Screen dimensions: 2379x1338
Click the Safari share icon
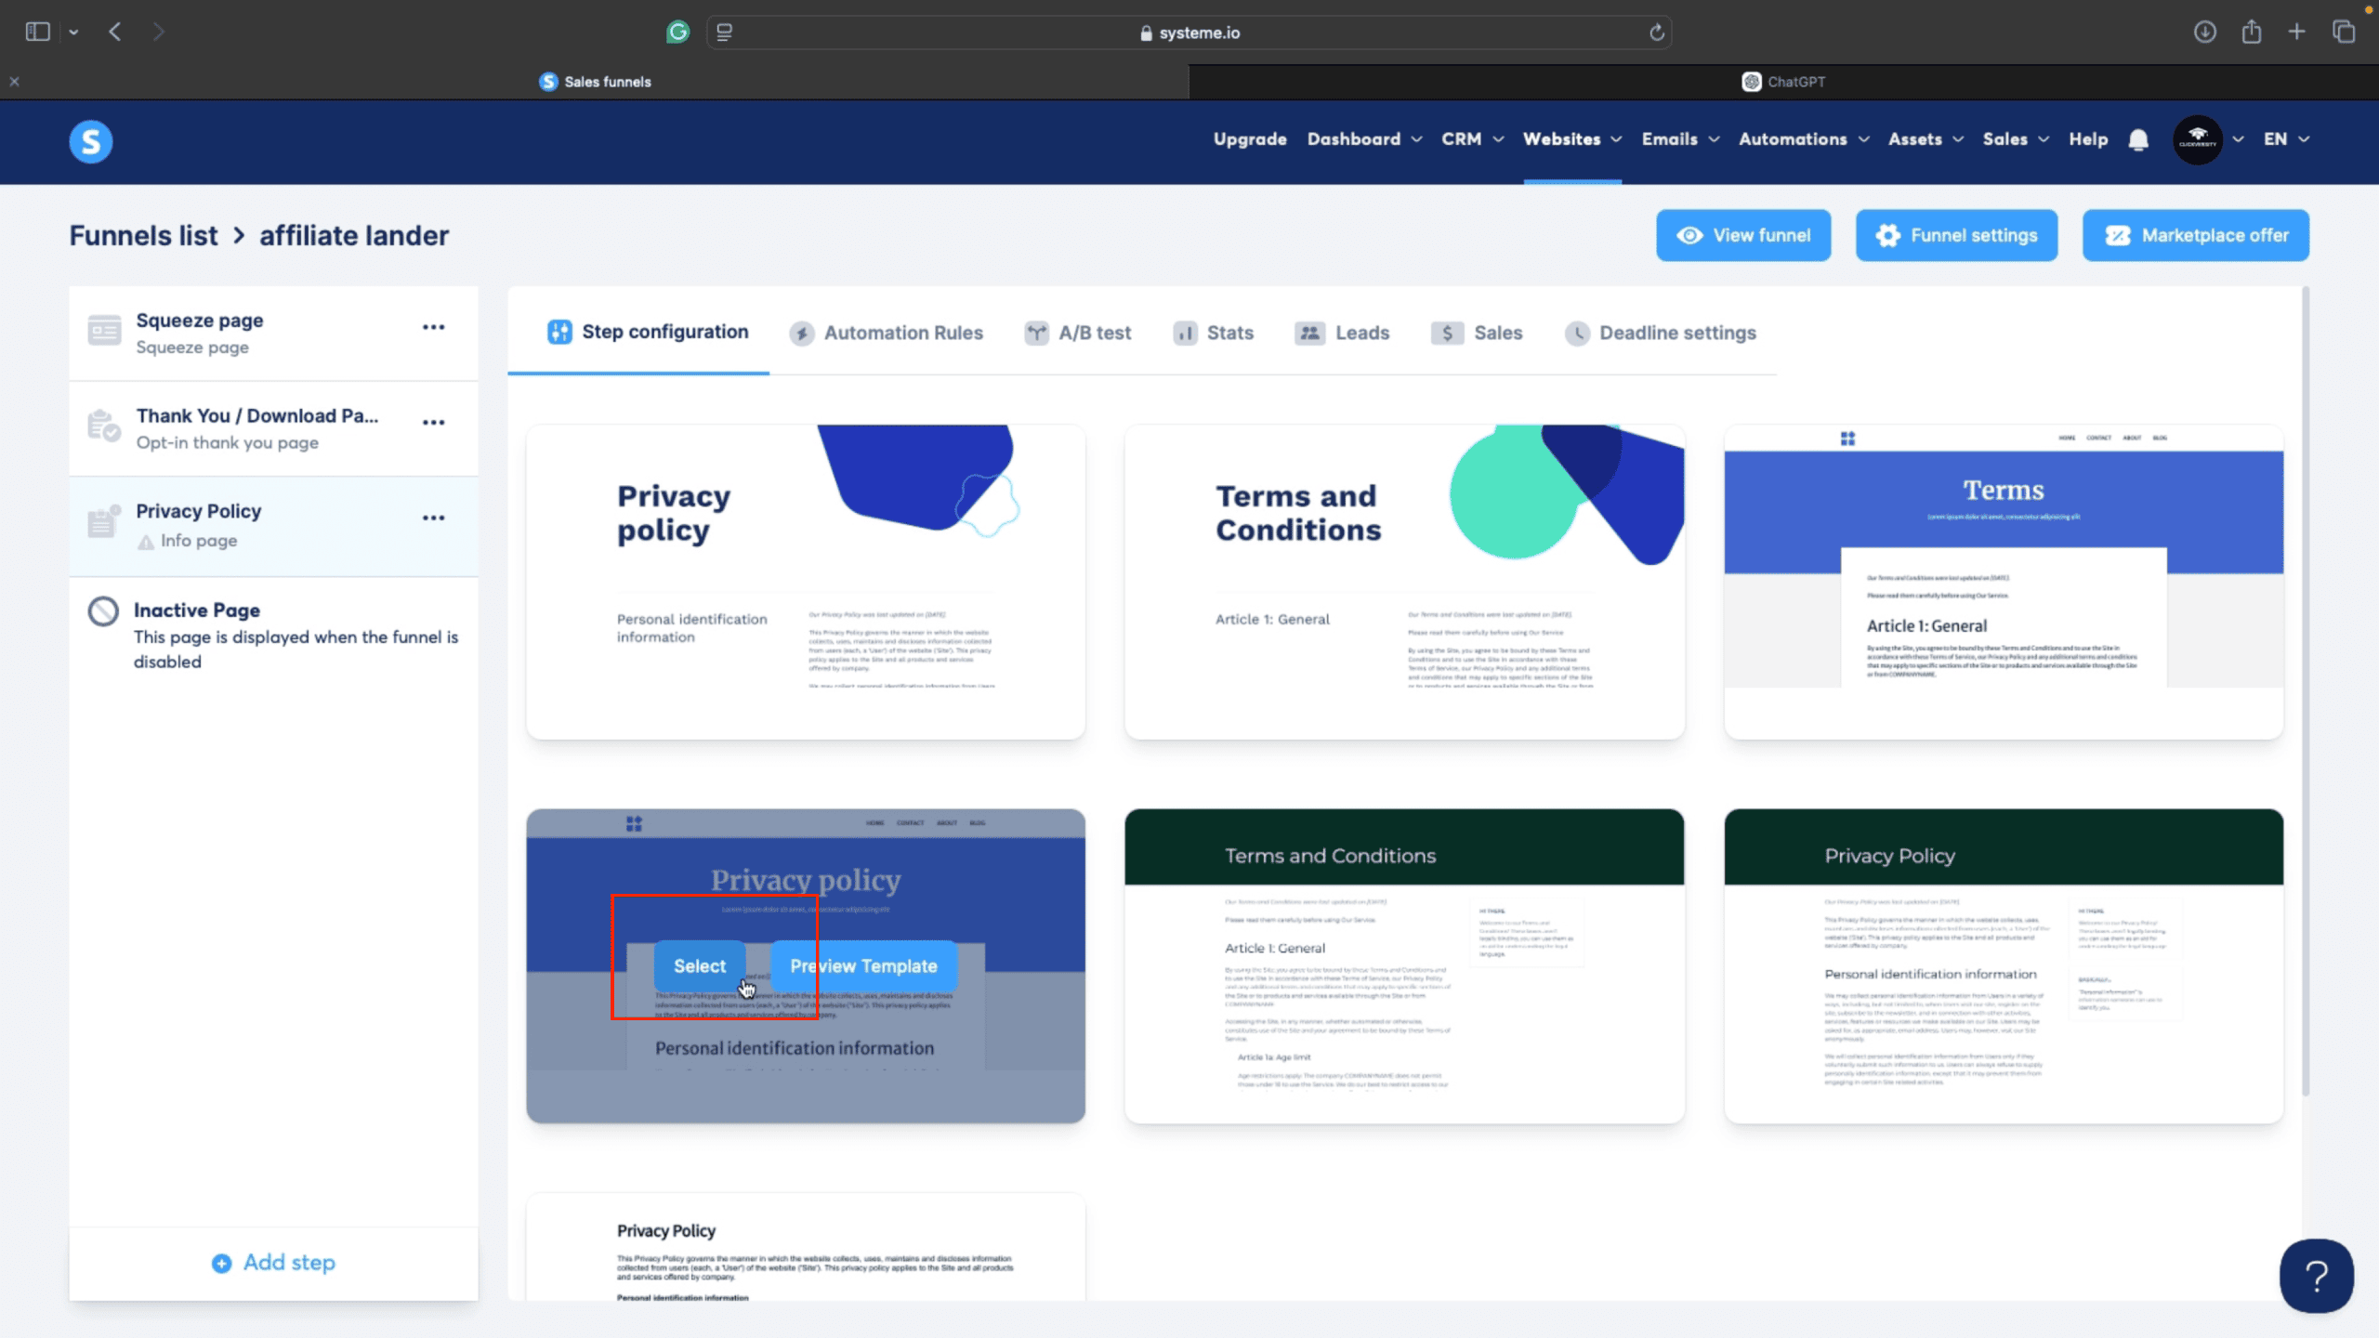point(2251,32)
